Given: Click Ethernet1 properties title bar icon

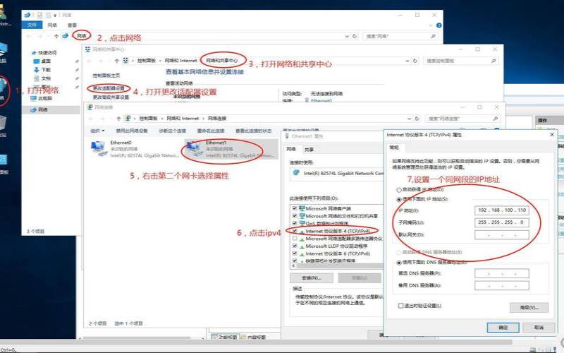Looking at the screenshot, I should pos(287,136).
